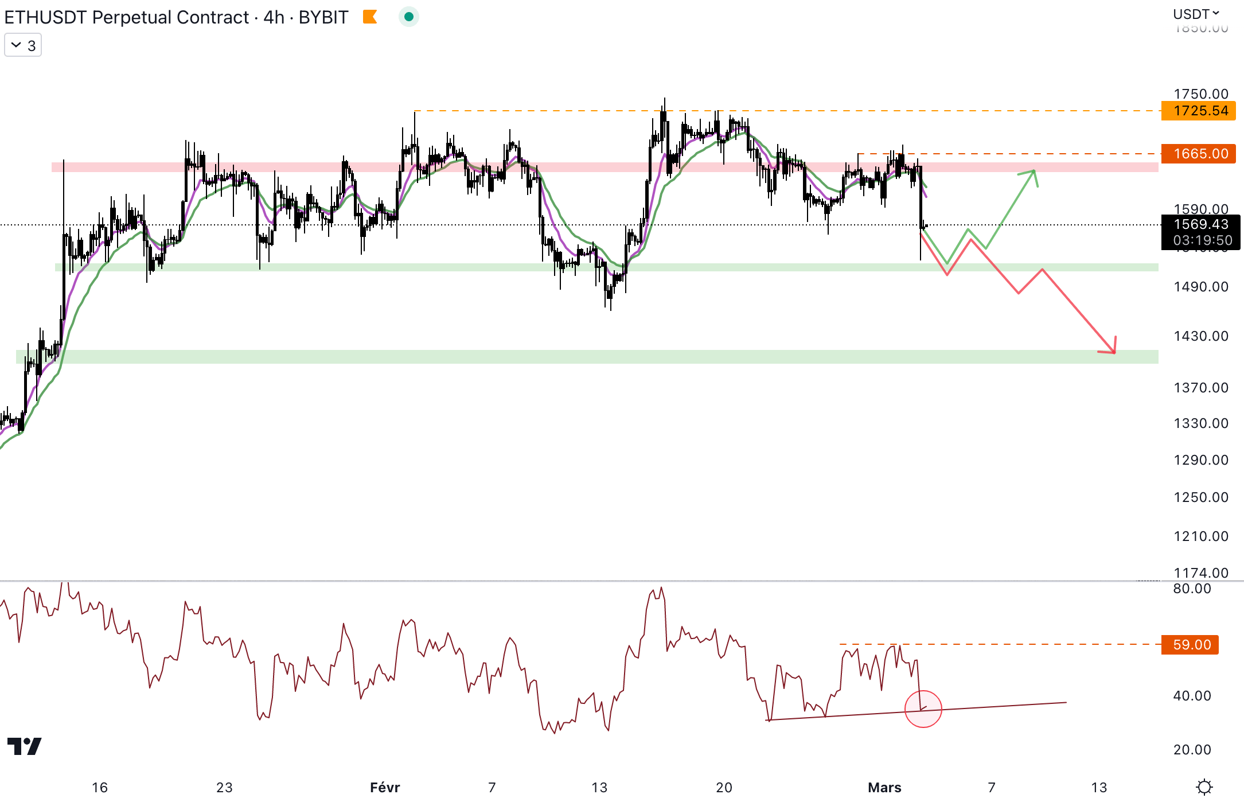Screen dimensions: 1244x802
Task: Open the USDT currency dropdown
Action: coord(1195,14)
